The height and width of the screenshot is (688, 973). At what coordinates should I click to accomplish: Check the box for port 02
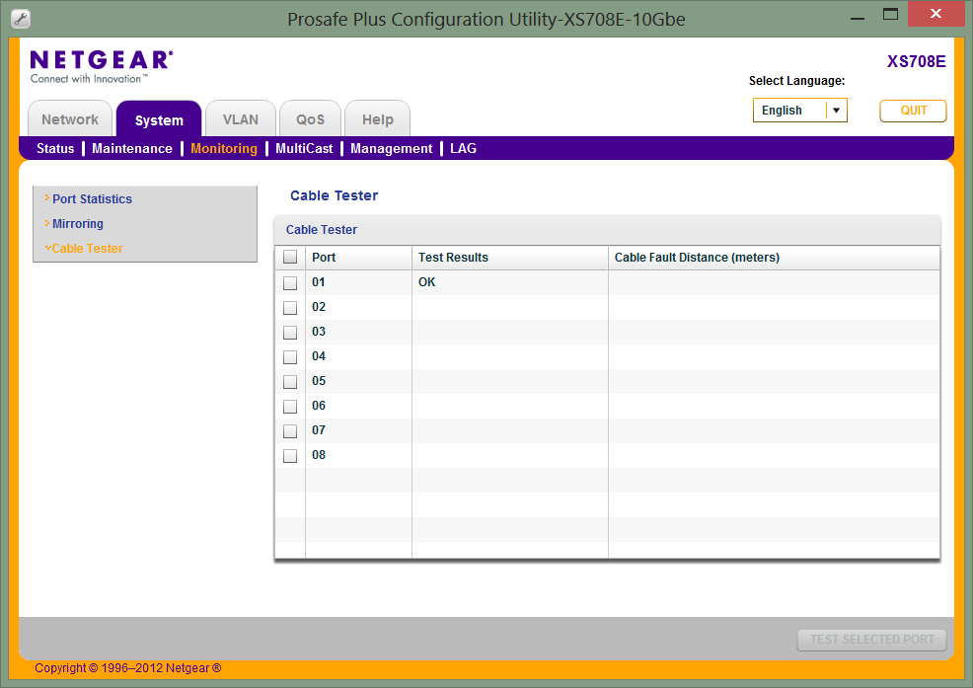(x=290, y=307)
